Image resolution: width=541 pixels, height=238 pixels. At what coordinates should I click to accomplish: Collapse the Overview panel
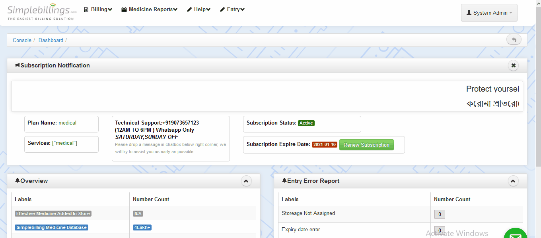[x=246, y=181]
